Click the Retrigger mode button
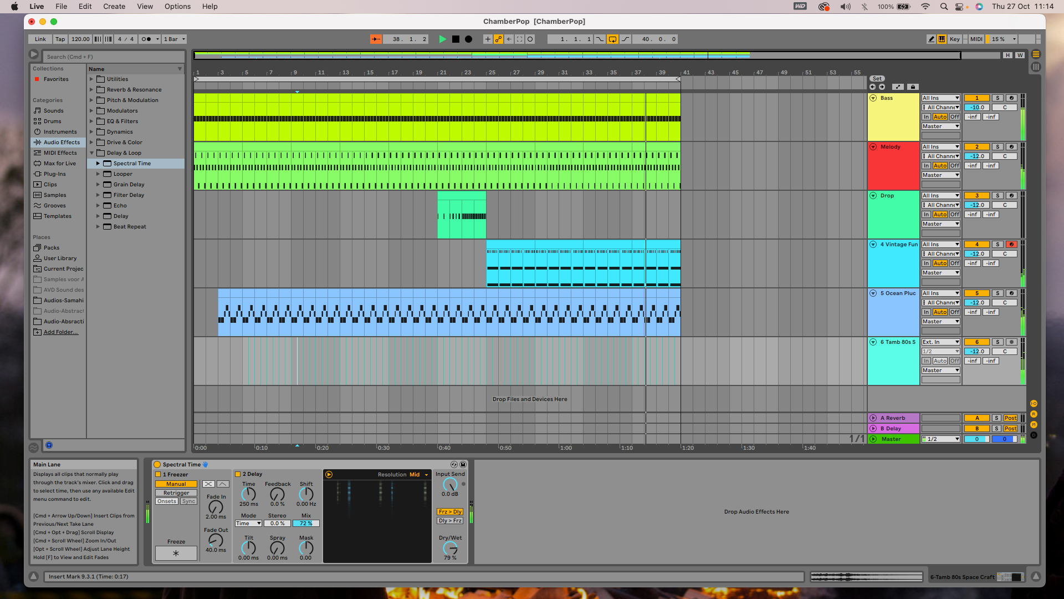 [x=176, y=493]
